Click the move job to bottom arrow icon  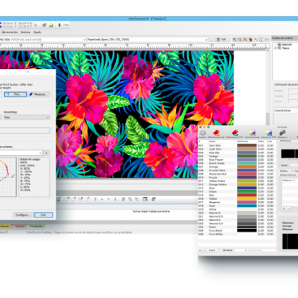coord(115,199)
